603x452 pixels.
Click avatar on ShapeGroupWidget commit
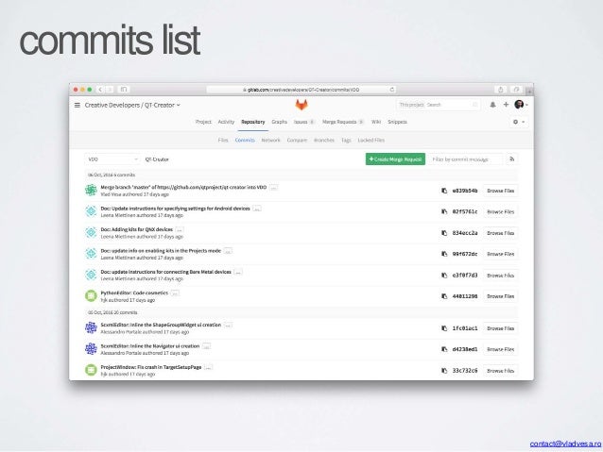[x=91, y=327]
